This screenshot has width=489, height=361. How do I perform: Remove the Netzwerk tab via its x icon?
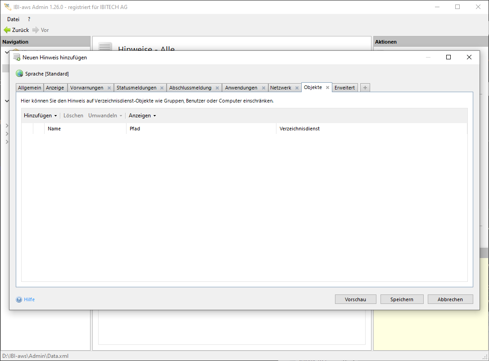(x=297, y=88)
